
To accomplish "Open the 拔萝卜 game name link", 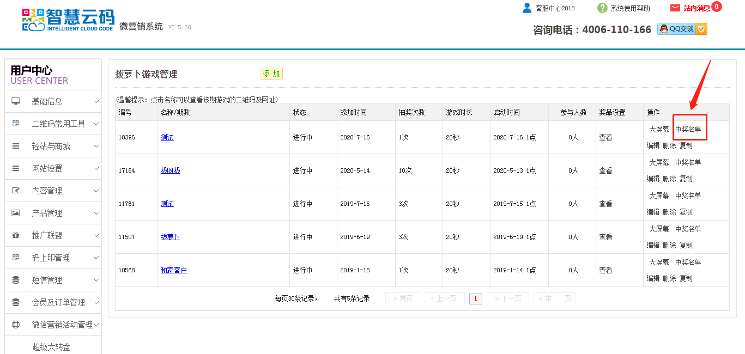I will click(x=170, y=237).
